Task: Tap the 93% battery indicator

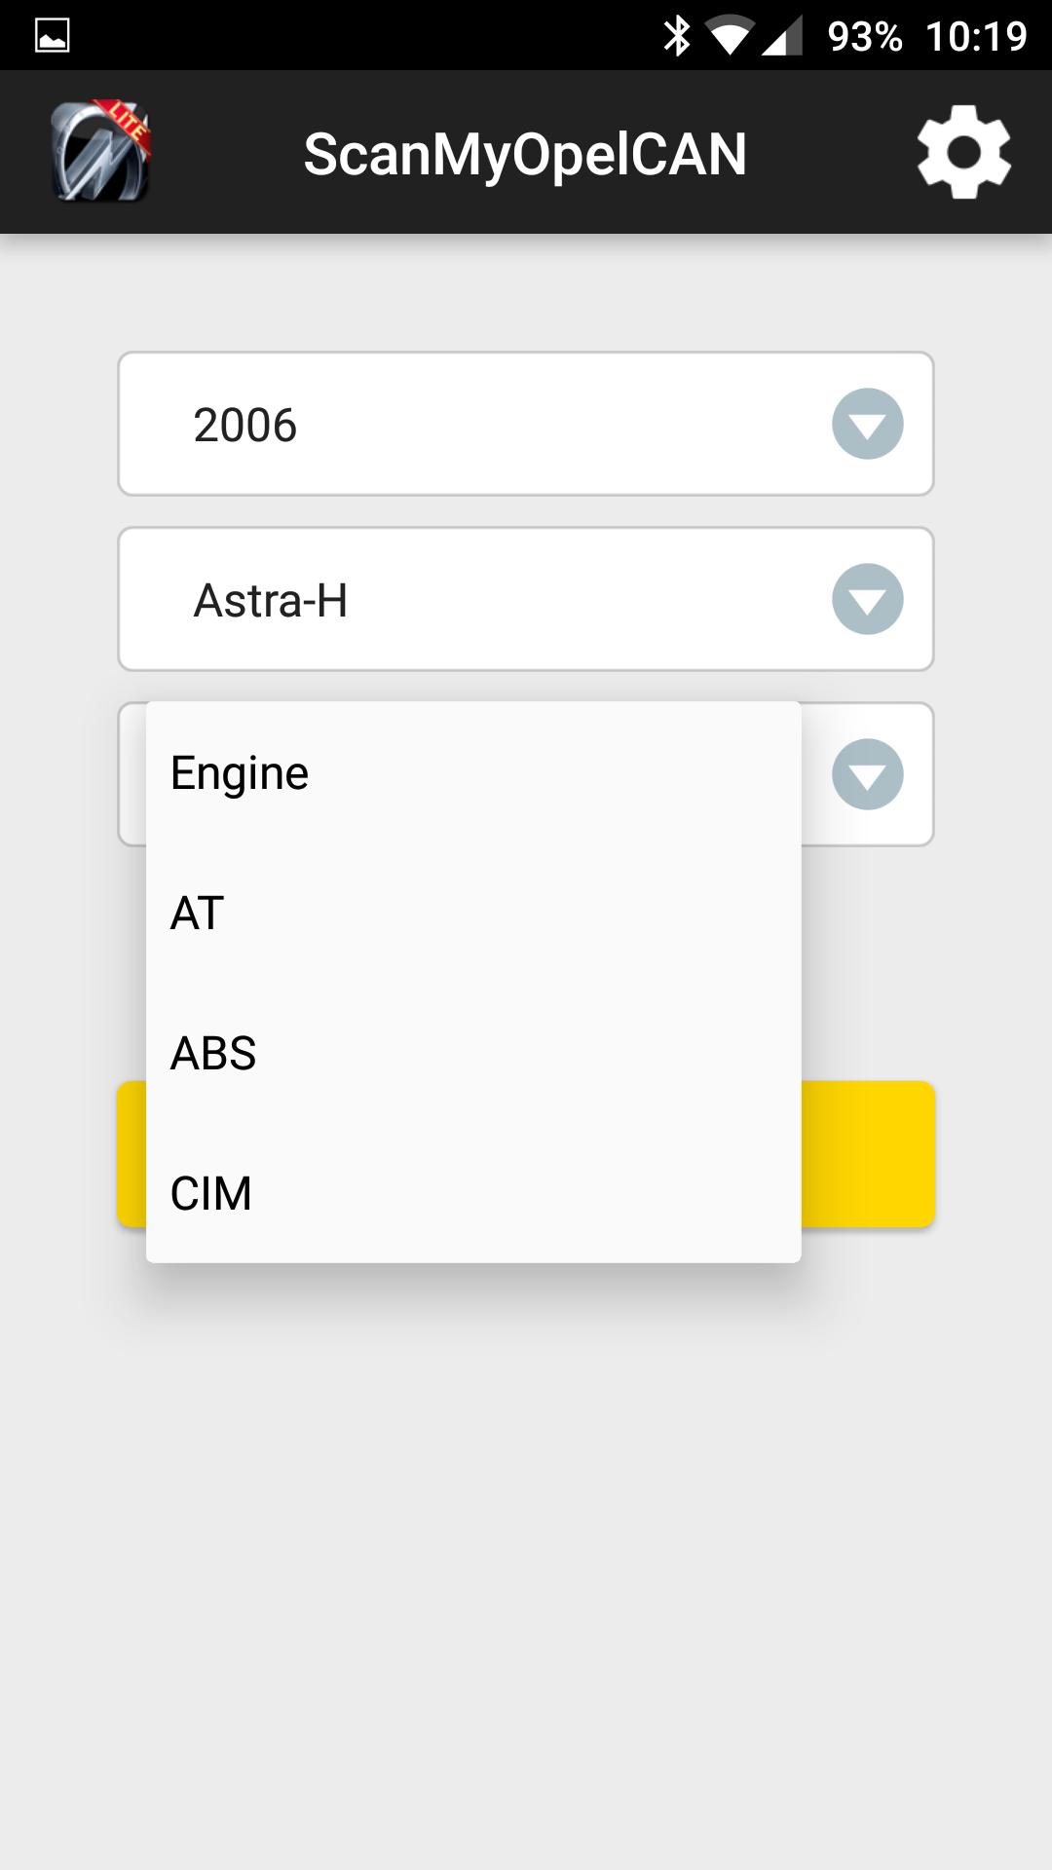Action: [x=865, y=37]
